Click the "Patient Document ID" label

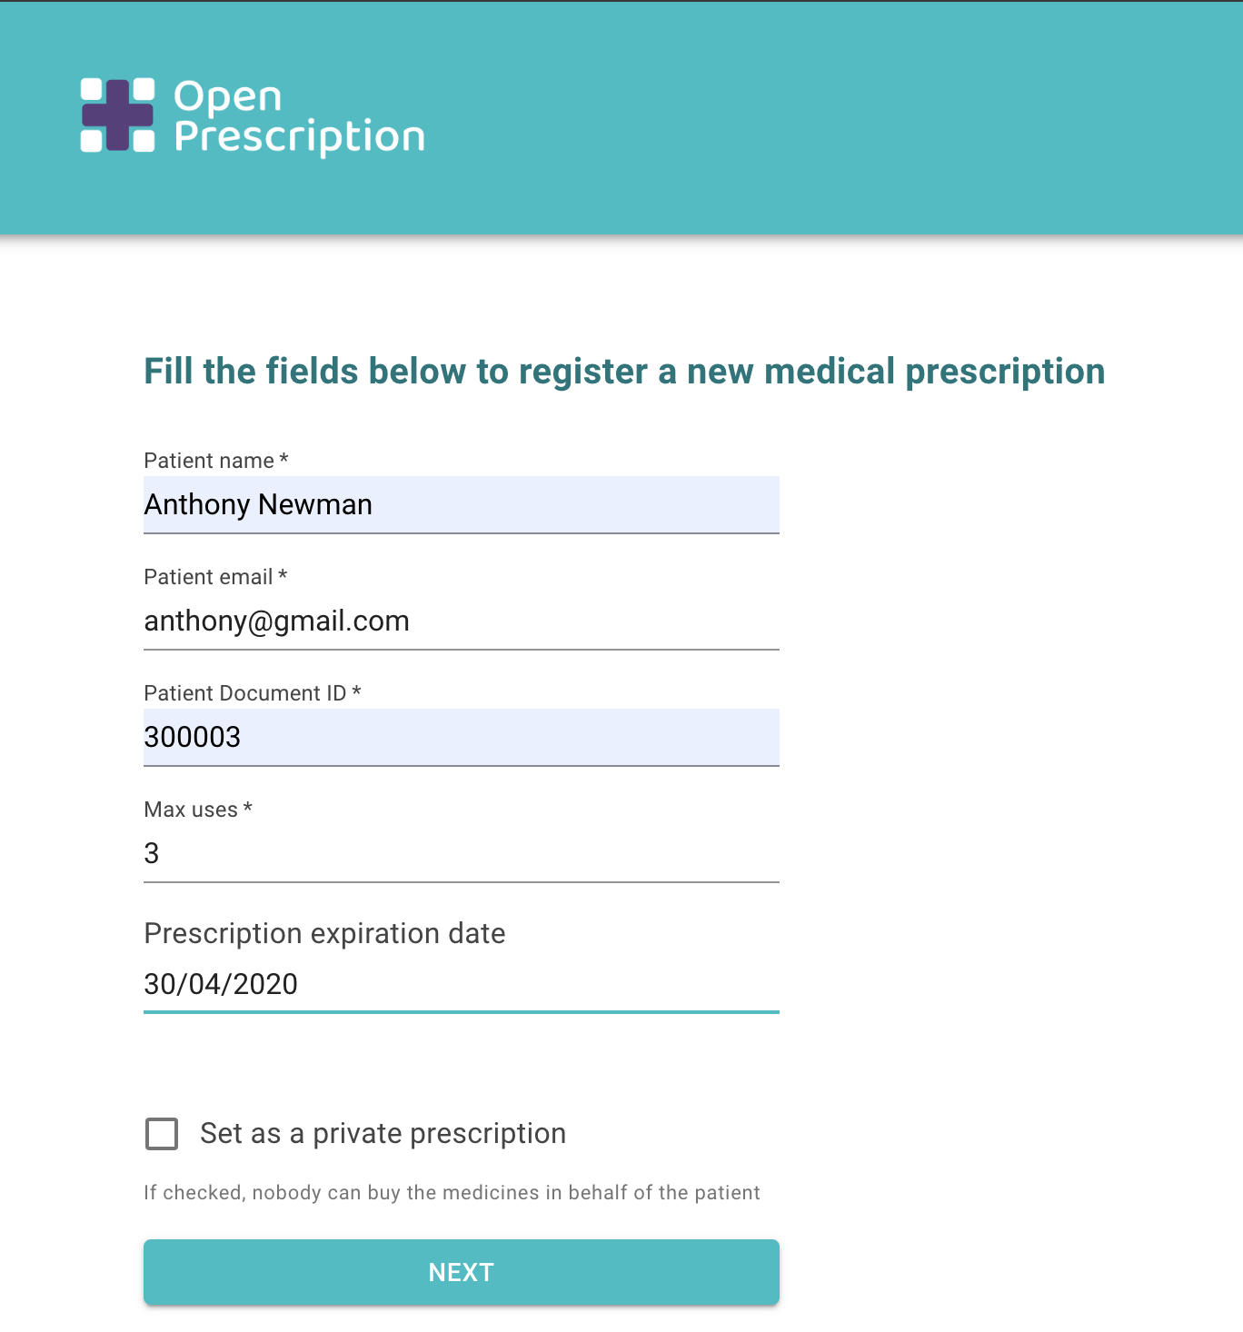pos(245,693)
